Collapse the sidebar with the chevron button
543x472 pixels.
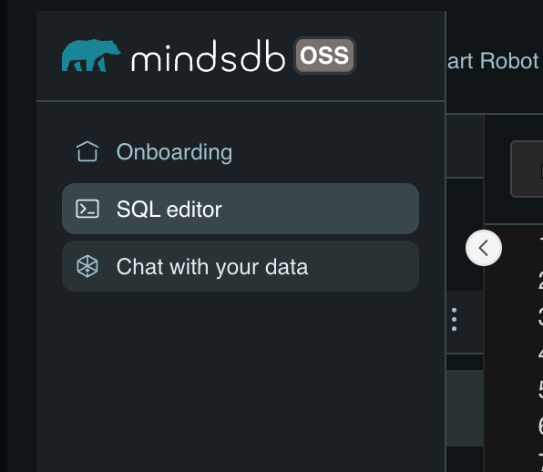[x=484, y=248]
